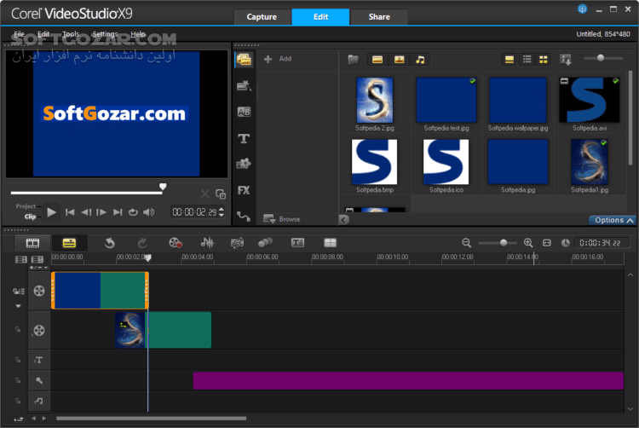639x428 pixels.
Task: Switch to Timeline view
Action: [x=69, y=243]
